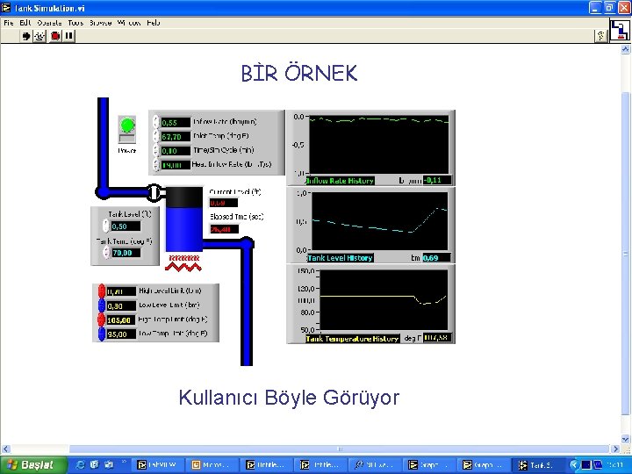Switch to the LabVIEW taskbar button
The height and width of the screenshot is (474, 632).
158,465
